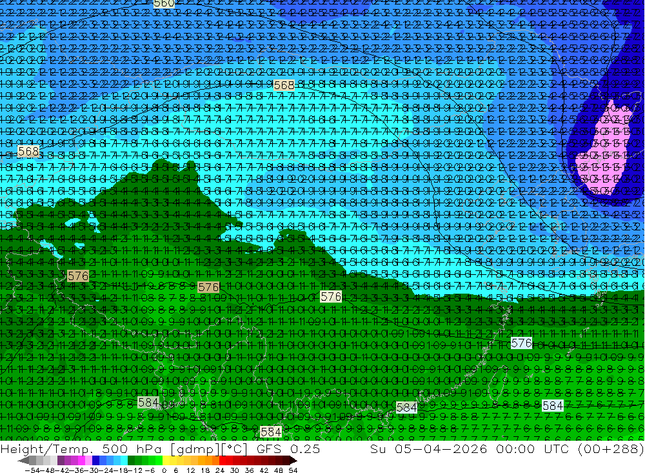Click the bottommost 584 contour label
This screenshot has width=645, height=473.
click(271, 432)
